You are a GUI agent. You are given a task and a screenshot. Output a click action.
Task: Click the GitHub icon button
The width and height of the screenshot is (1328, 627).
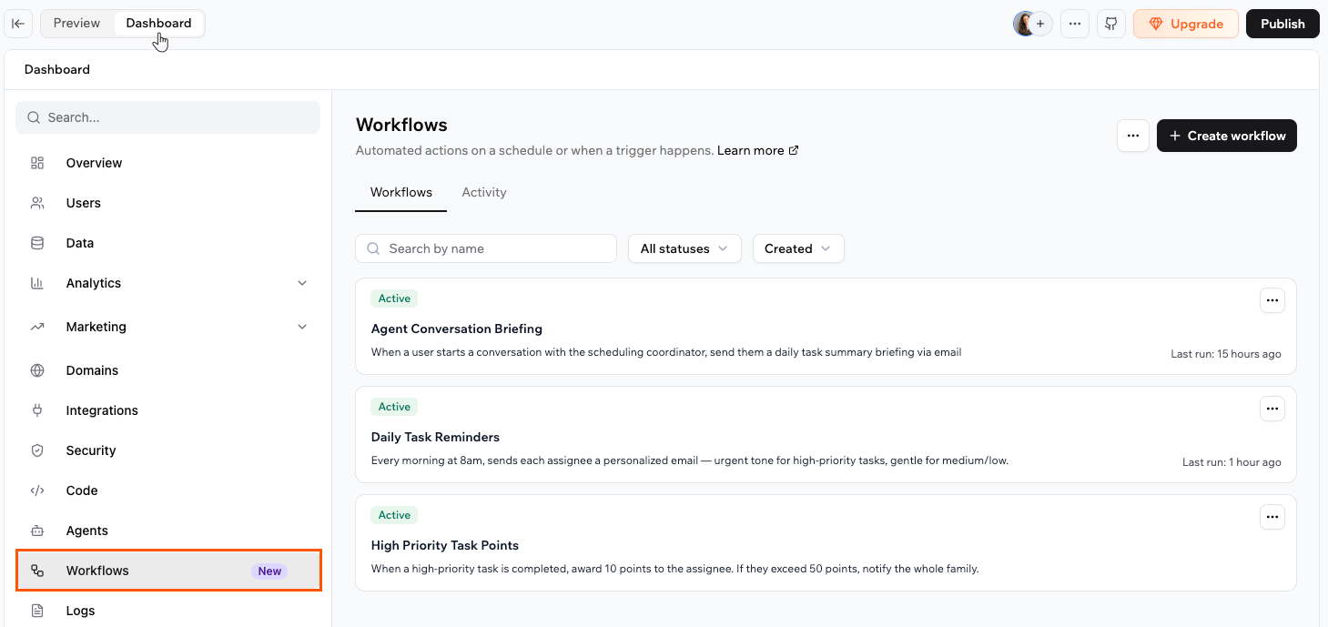tap(1111, 24)
